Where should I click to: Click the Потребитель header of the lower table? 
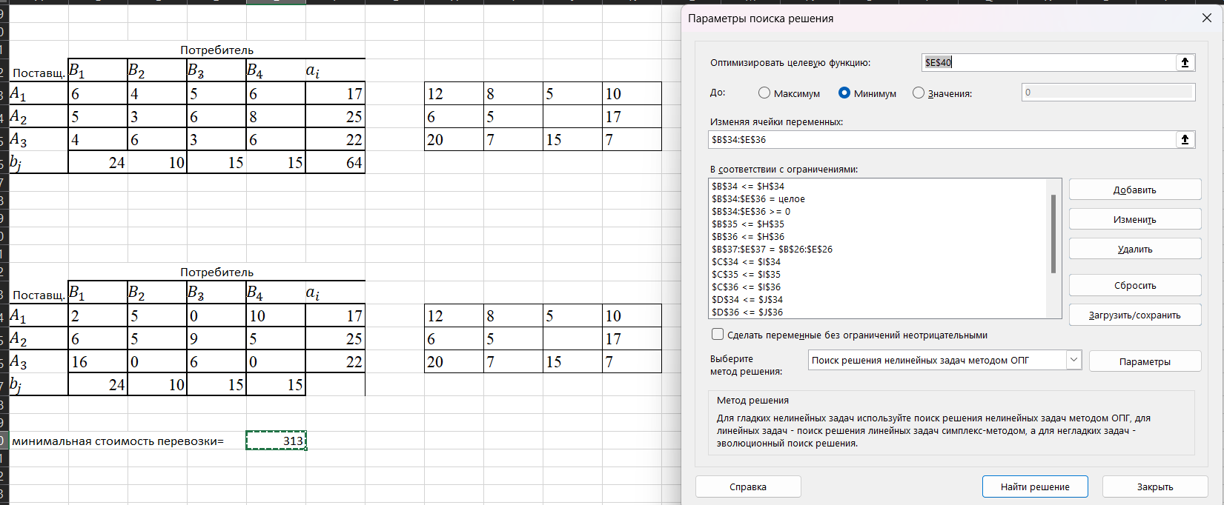(216, 272)
